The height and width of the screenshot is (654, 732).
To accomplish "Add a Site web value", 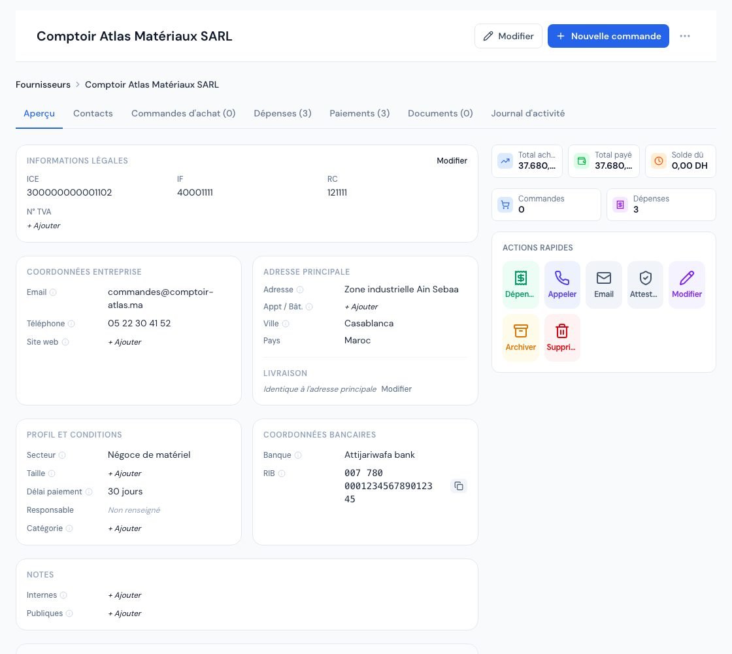I will click(x=125, y=342).
